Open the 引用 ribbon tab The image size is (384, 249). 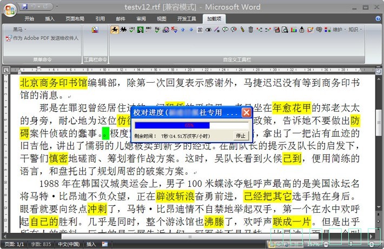point(100,19)
